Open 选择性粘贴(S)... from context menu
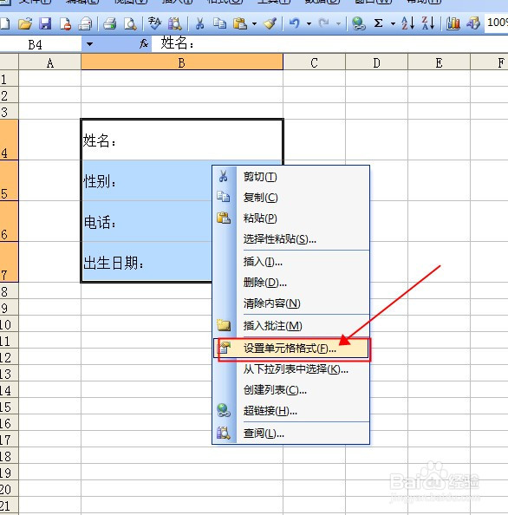Screen dimensions: 508x515 pyautogui.click(x=291, y=238)
